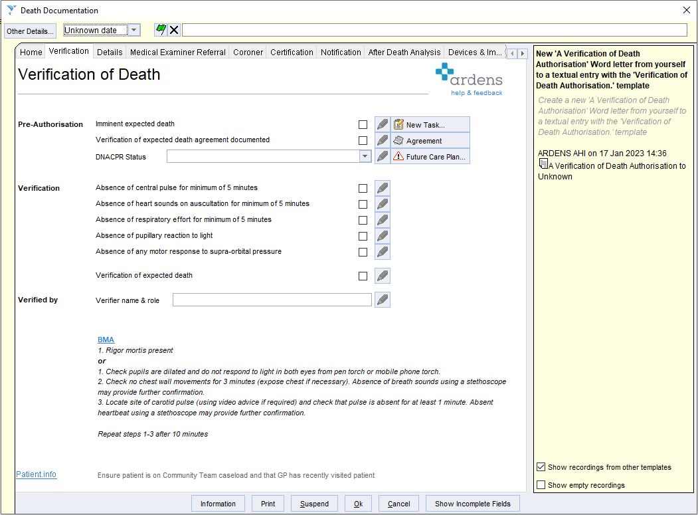Screen dimensions: 698x515
Task: Click the Other Details... button
Action: (x=31, y=31)
